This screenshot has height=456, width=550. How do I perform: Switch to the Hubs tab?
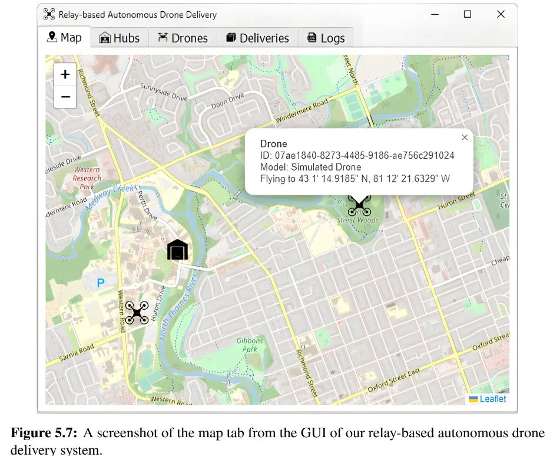tap(120, 38)
